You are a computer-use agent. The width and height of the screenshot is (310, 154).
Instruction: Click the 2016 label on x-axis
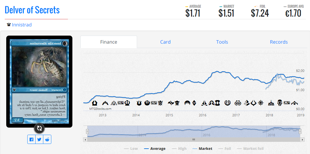pos(203,115)
